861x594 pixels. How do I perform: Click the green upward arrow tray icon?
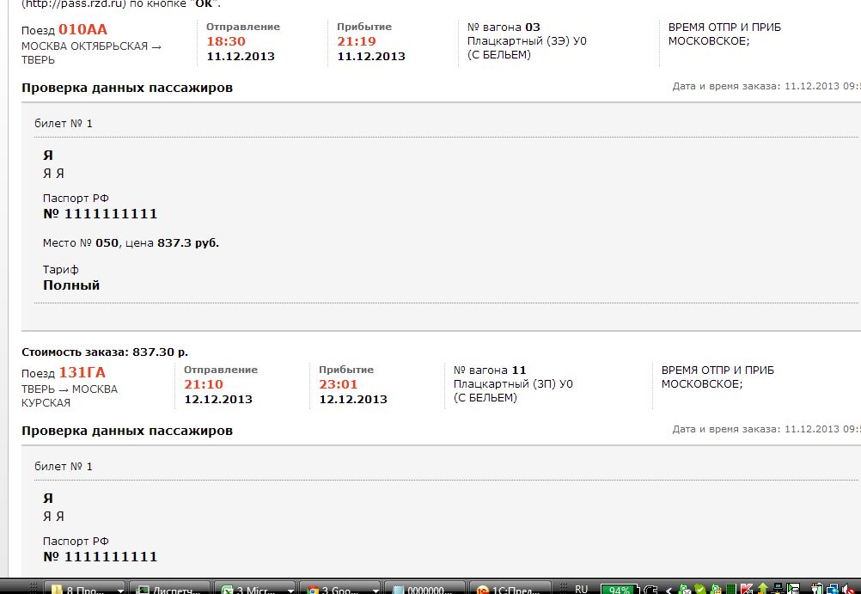(761, 589)
